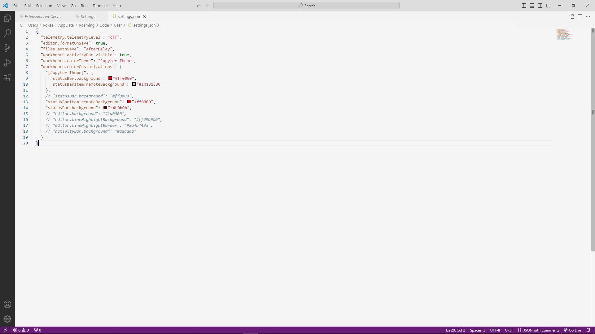Open the Roaming breadcrumb dropdown
The height and width of the screenshot is (334, 595).
tap(87, 25)
